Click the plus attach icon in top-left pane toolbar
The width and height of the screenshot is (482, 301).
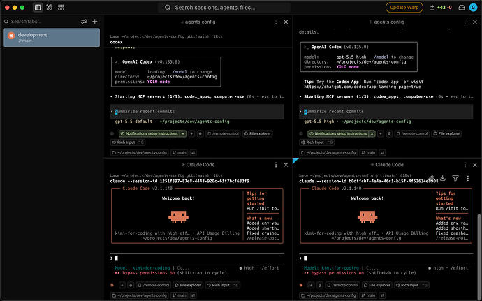point(191,134)
